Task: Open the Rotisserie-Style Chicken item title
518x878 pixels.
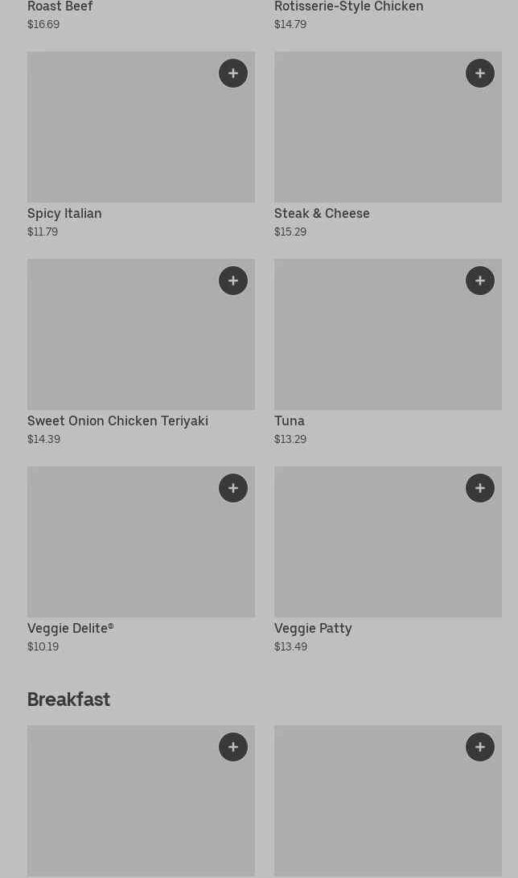Action: click(348, 7)
